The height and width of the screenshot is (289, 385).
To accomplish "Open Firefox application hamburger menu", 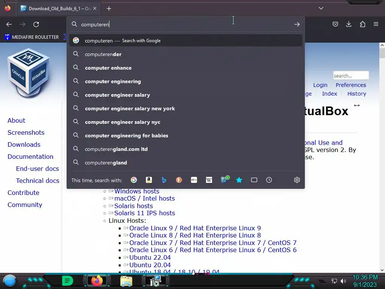I will coord(376,24).
